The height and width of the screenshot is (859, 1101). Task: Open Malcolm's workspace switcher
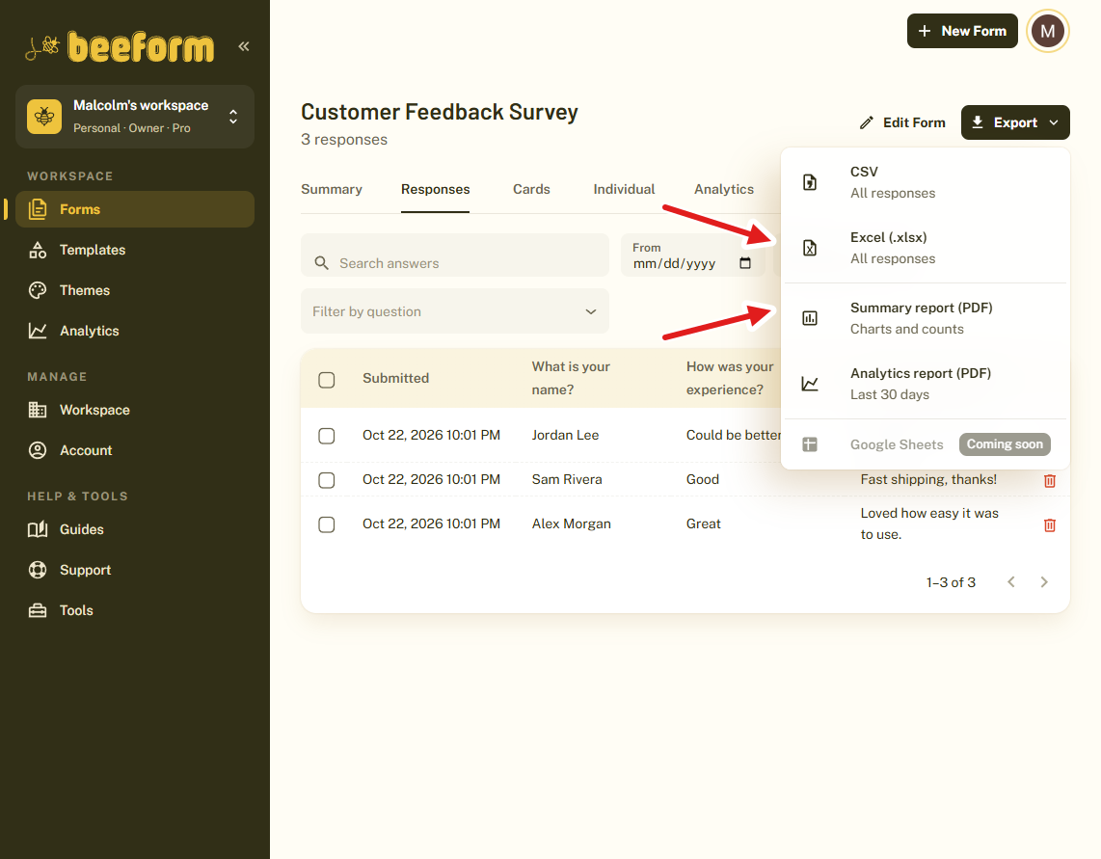(135, 117)
